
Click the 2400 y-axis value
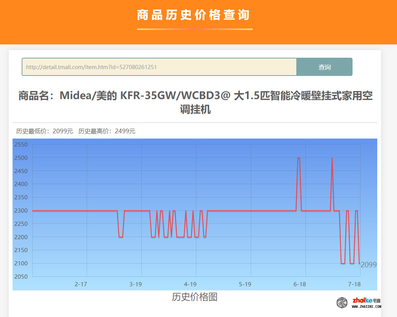click(21, 184)
